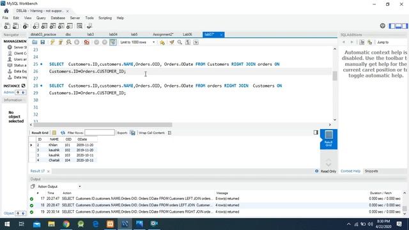The width and height of the screenshot is (409, 230).
Task: Open the Database menu
Action: [58, 18]
